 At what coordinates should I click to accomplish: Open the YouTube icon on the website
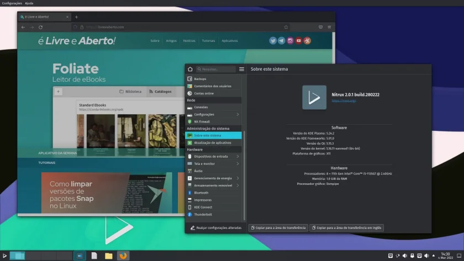(299, 41)
